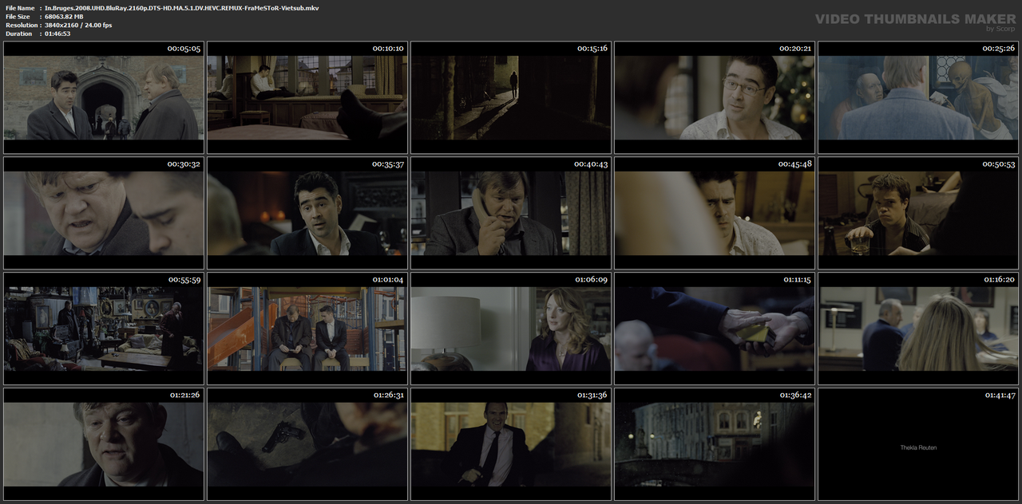
Task: Click the dark alley thumbnail at 00:15:16
Action: 511,97
